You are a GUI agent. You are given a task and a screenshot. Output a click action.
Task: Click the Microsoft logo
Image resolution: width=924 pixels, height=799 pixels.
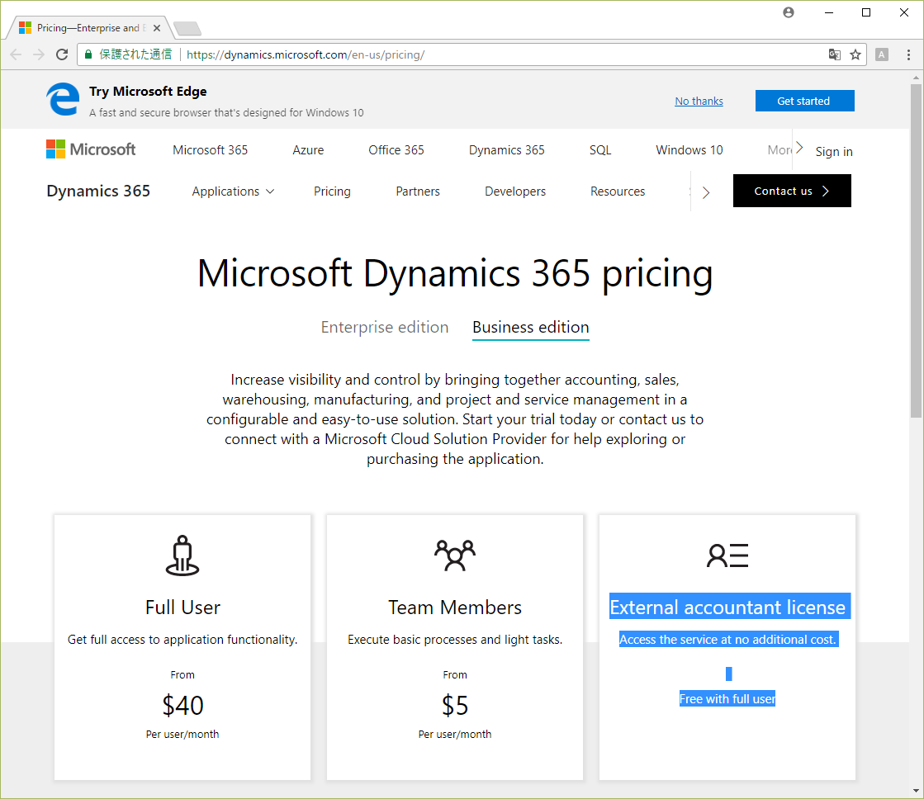point(91,149)
